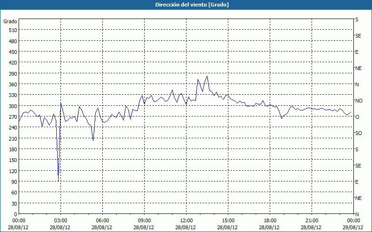Viewport: 372px width, 232px height.
Task: Select the 'NE' compass label near 405 level
Action: coord(359,68)
